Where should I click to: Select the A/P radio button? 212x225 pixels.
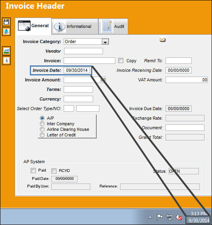pyautogui.click(x=42, y=118)
